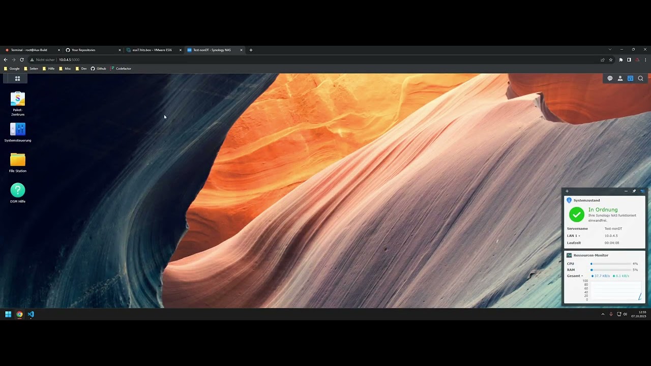This screenshot has width=651, height=366.
Task: Click the CPU usage bar
Action: click(x=611, y=264)
